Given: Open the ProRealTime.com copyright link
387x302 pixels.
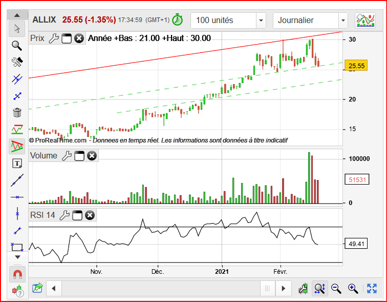Looking at the screenshot, I should coord(58,140).
